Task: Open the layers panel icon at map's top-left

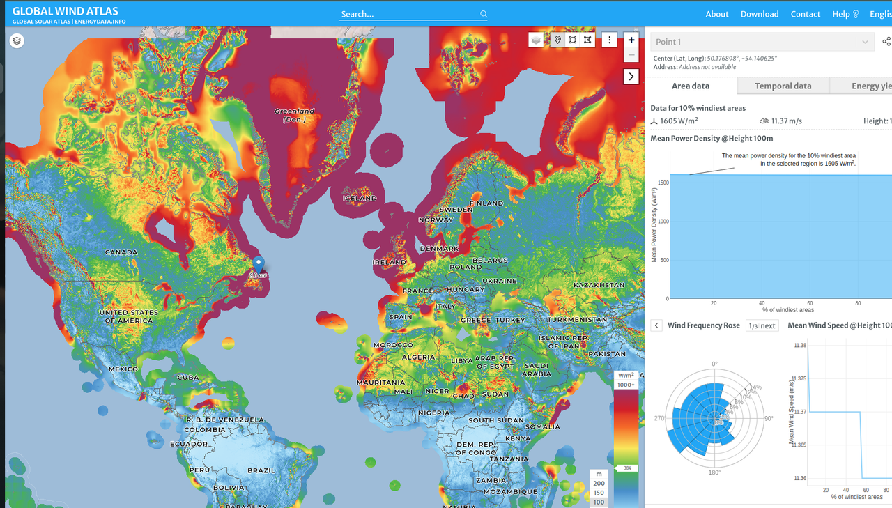Action: [17, 40]
